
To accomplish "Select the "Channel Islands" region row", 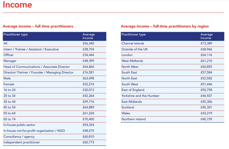I will (133, 43).
